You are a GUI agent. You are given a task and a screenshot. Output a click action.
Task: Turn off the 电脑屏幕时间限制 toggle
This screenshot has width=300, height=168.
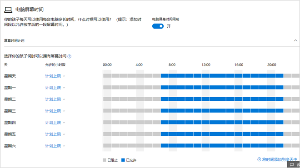point(158,26)
